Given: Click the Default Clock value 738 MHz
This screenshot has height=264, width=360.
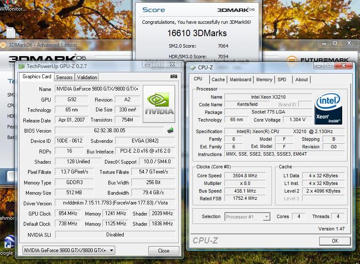Looking at the screenshot, I should pos(68,224).
